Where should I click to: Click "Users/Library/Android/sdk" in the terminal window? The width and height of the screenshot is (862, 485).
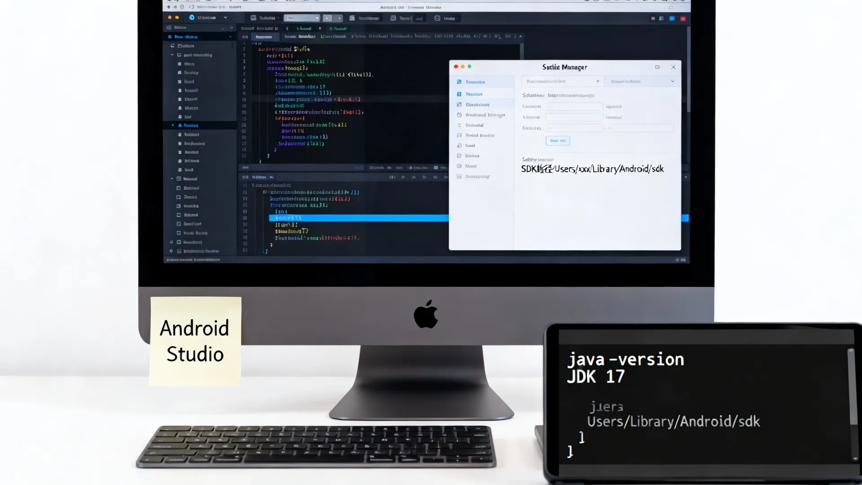[x=673, y=422]
